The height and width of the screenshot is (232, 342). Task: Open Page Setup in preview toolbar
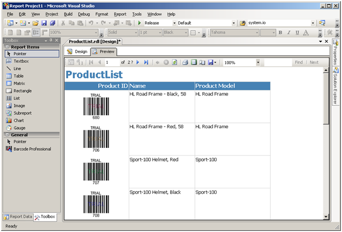[x=202, y=62]
